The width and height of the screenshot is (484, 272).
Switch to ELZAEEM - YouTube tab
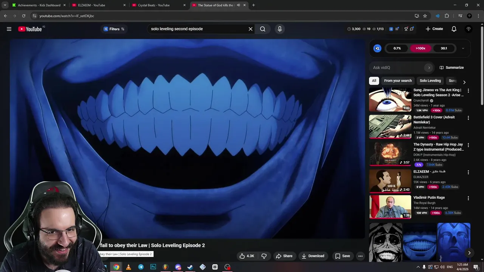tap(99, 5)
